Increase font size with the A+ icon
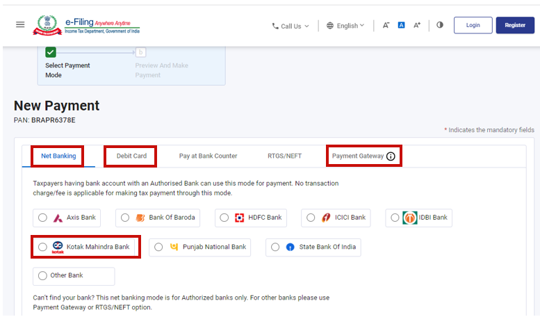 coord(417,25)
